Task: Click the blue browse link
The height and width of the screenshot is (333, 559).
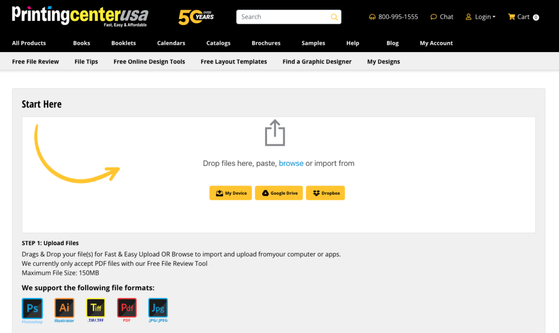Action: click(291, 163)
